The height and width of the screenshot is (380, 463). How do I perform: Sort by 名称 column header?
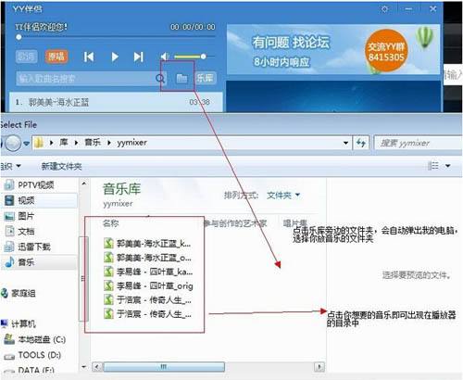point(111,223)
